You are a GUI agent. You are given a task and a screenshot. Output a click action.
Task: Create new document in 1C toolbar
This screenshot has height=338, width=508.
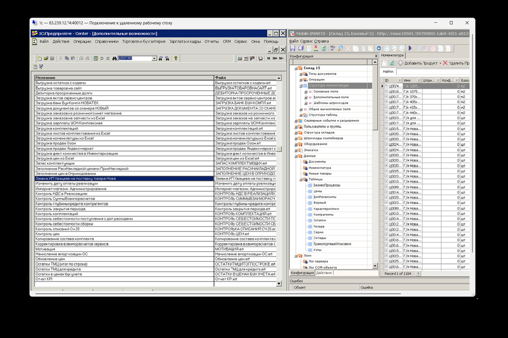(40, 58)
